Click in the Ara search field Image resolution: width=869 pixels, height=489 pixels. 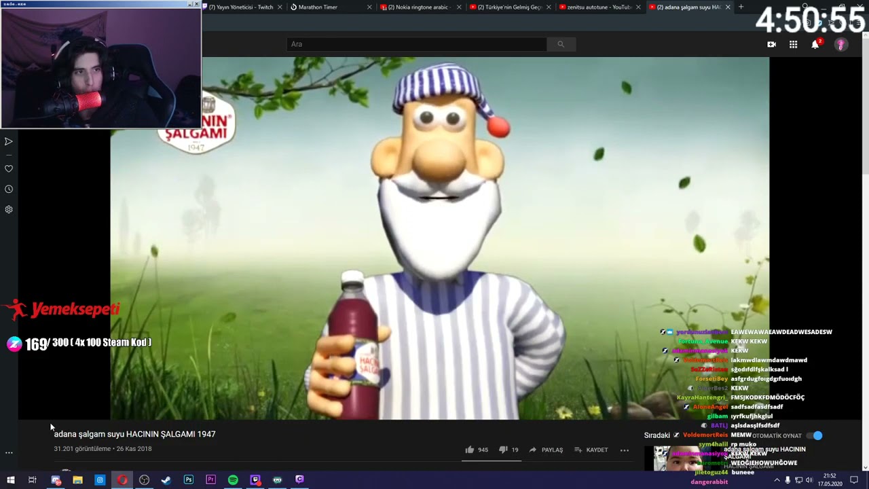click(x=416, y=44)
